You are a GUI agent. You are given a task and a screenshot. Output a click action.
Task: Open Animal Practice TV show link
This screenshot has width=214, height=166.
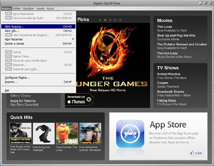coord(169,74)
